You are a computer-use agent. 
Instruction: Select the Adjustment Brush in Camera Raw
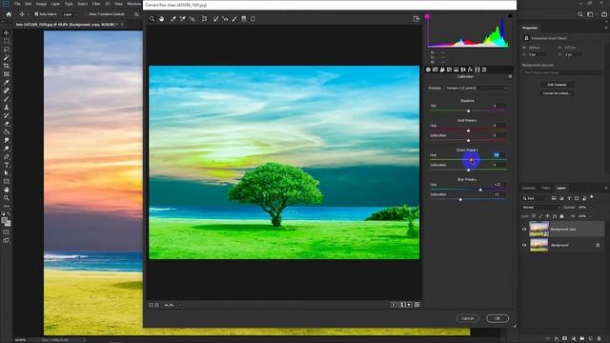[x=234, y=19]
